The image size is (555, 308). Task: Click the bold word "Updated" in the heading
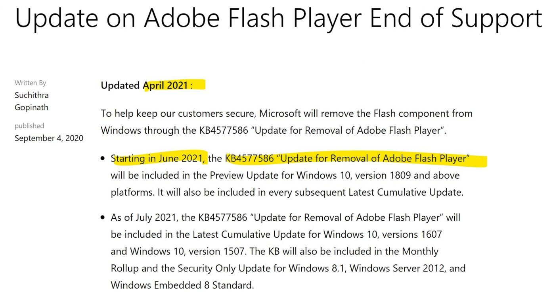tap(120, 85)
